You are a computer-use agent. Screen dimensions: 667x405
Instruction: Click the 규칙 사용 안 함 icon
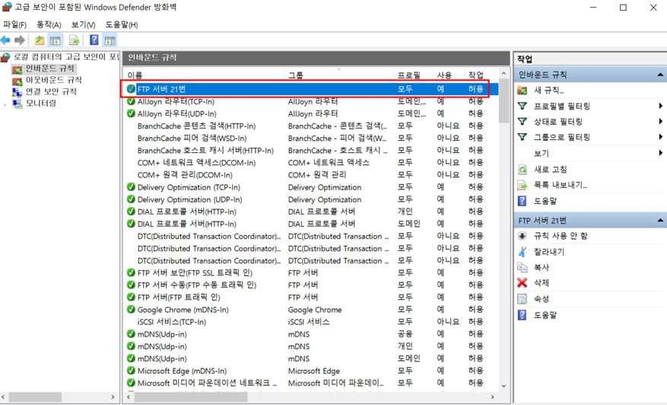click(522, 236)
